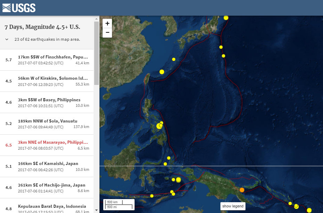Image resolution: width=323 pixels, height=213 pixels.
Task: Zoom out using the minus button
Action: 107,32
